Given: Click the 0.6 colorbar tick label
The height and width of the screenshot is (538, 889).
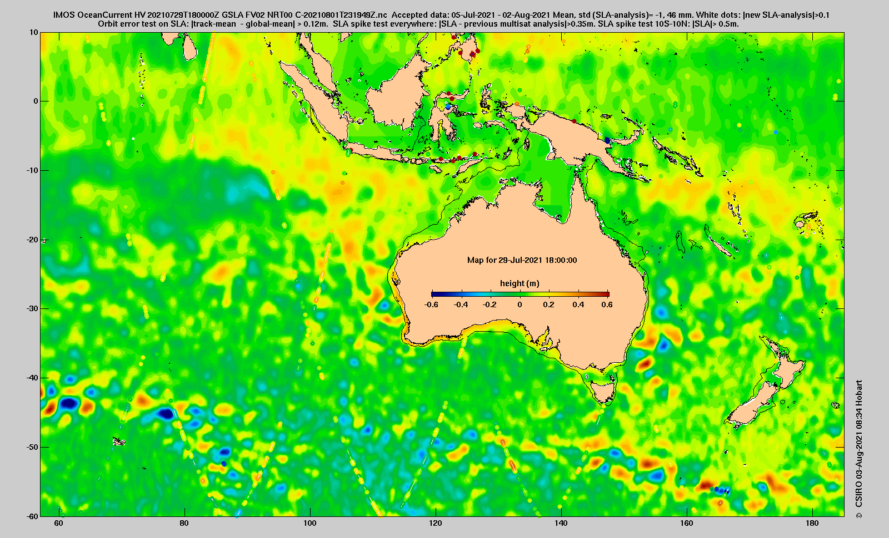Looking at the screenshot, I should (607, 304).
